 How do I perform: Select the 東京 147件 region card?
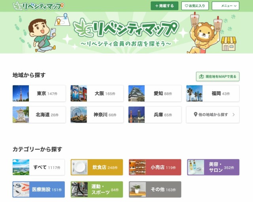[39, 93]
